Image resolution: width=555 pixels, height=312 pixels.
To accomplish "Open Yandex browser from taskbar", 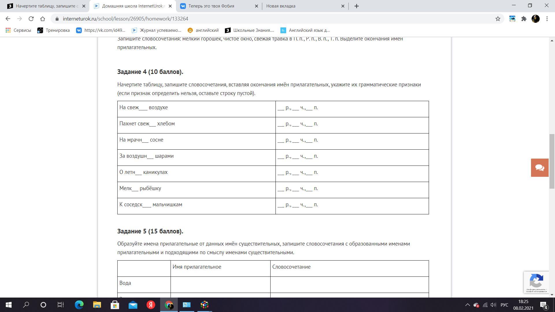I will pos(151,305).
